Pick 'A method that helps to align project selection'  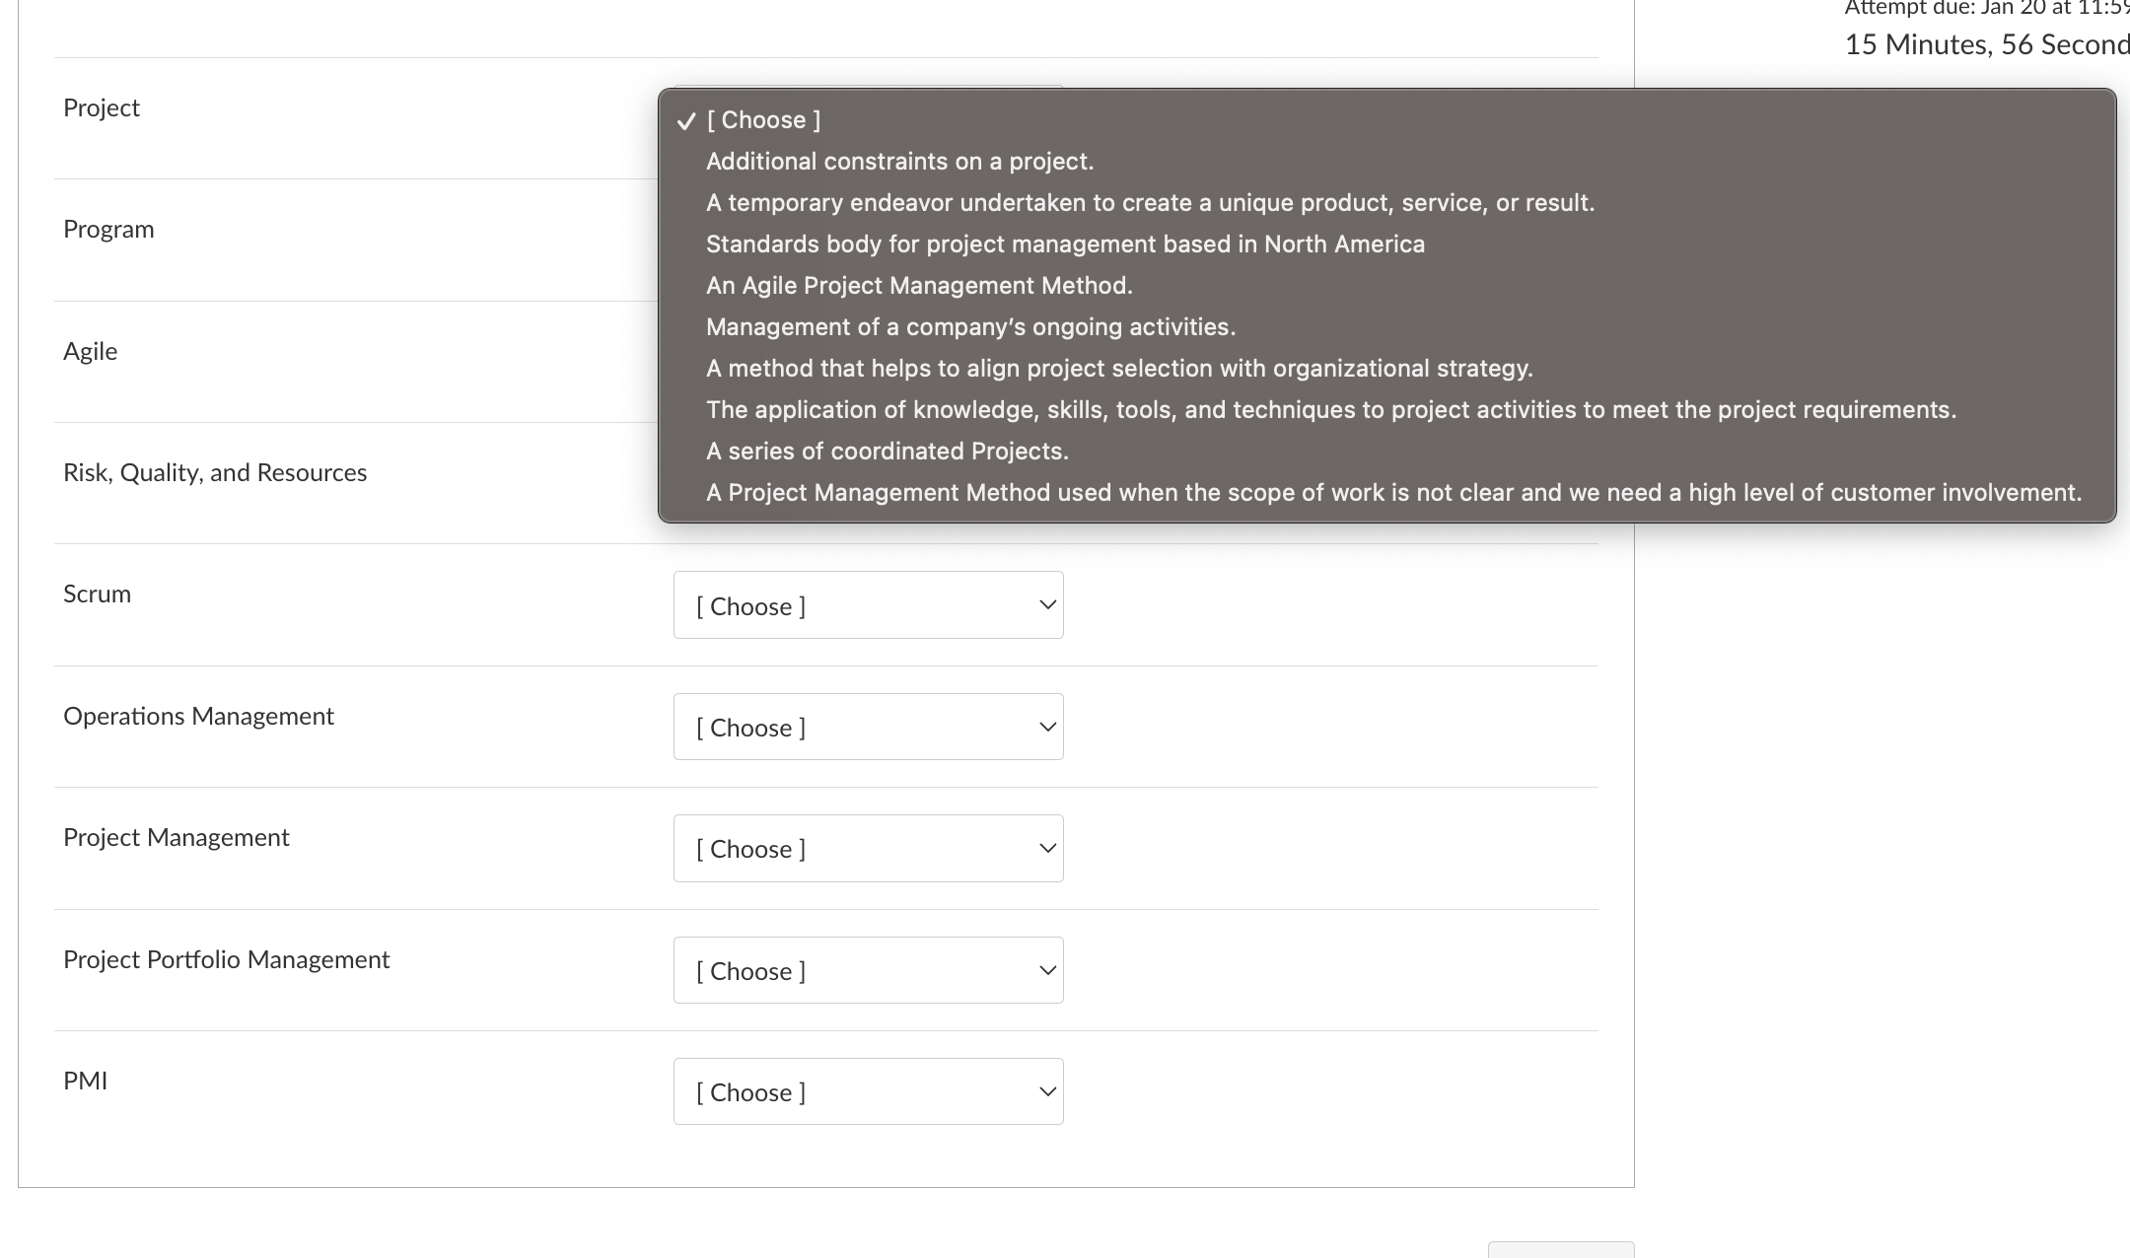click(1119, 369)
